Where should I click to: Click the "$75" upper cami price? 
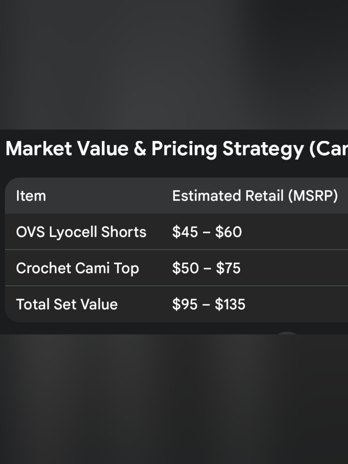pos(228,268)
